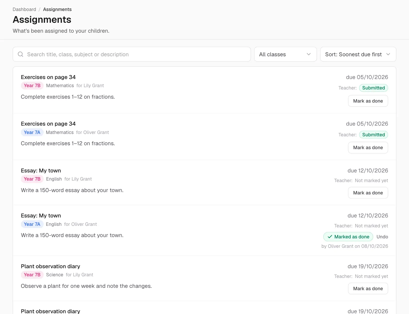
Task: Mark Oliver Grant's Mathematics exercises as done
Action: coord(368,148)
